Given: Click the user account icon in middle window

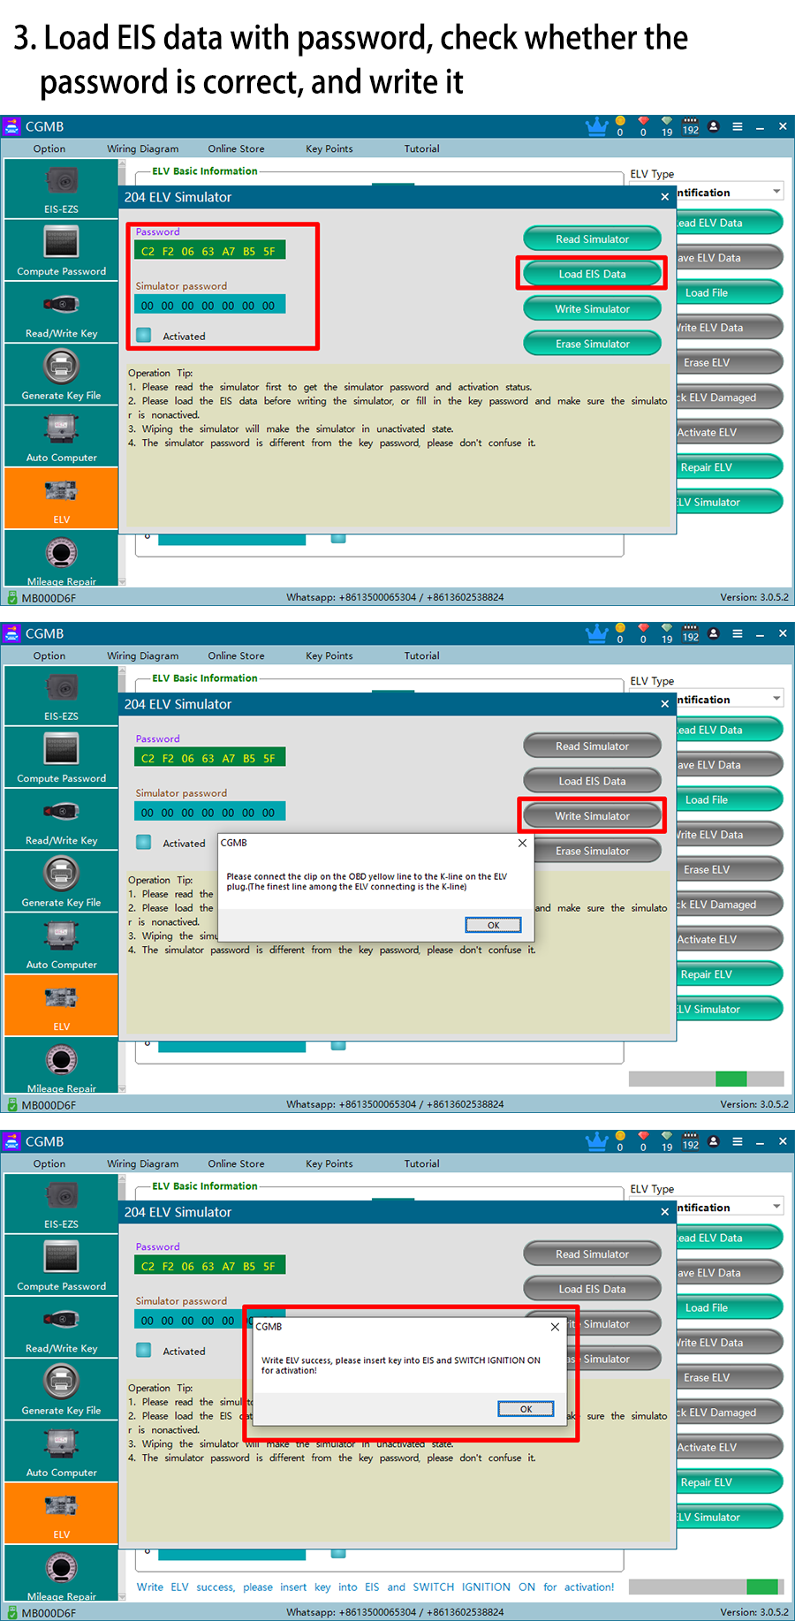Looking at the screenshot, I should 714,633.
